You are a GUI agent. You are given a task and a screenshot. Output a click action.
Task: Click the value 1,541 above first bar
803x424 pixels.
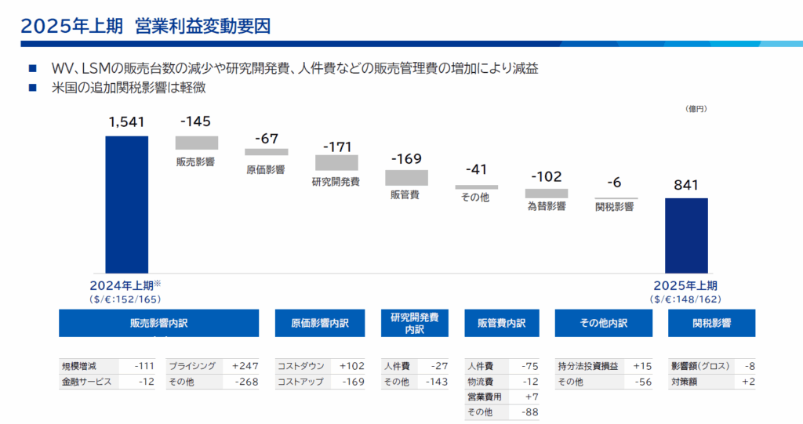coord(126,122)
